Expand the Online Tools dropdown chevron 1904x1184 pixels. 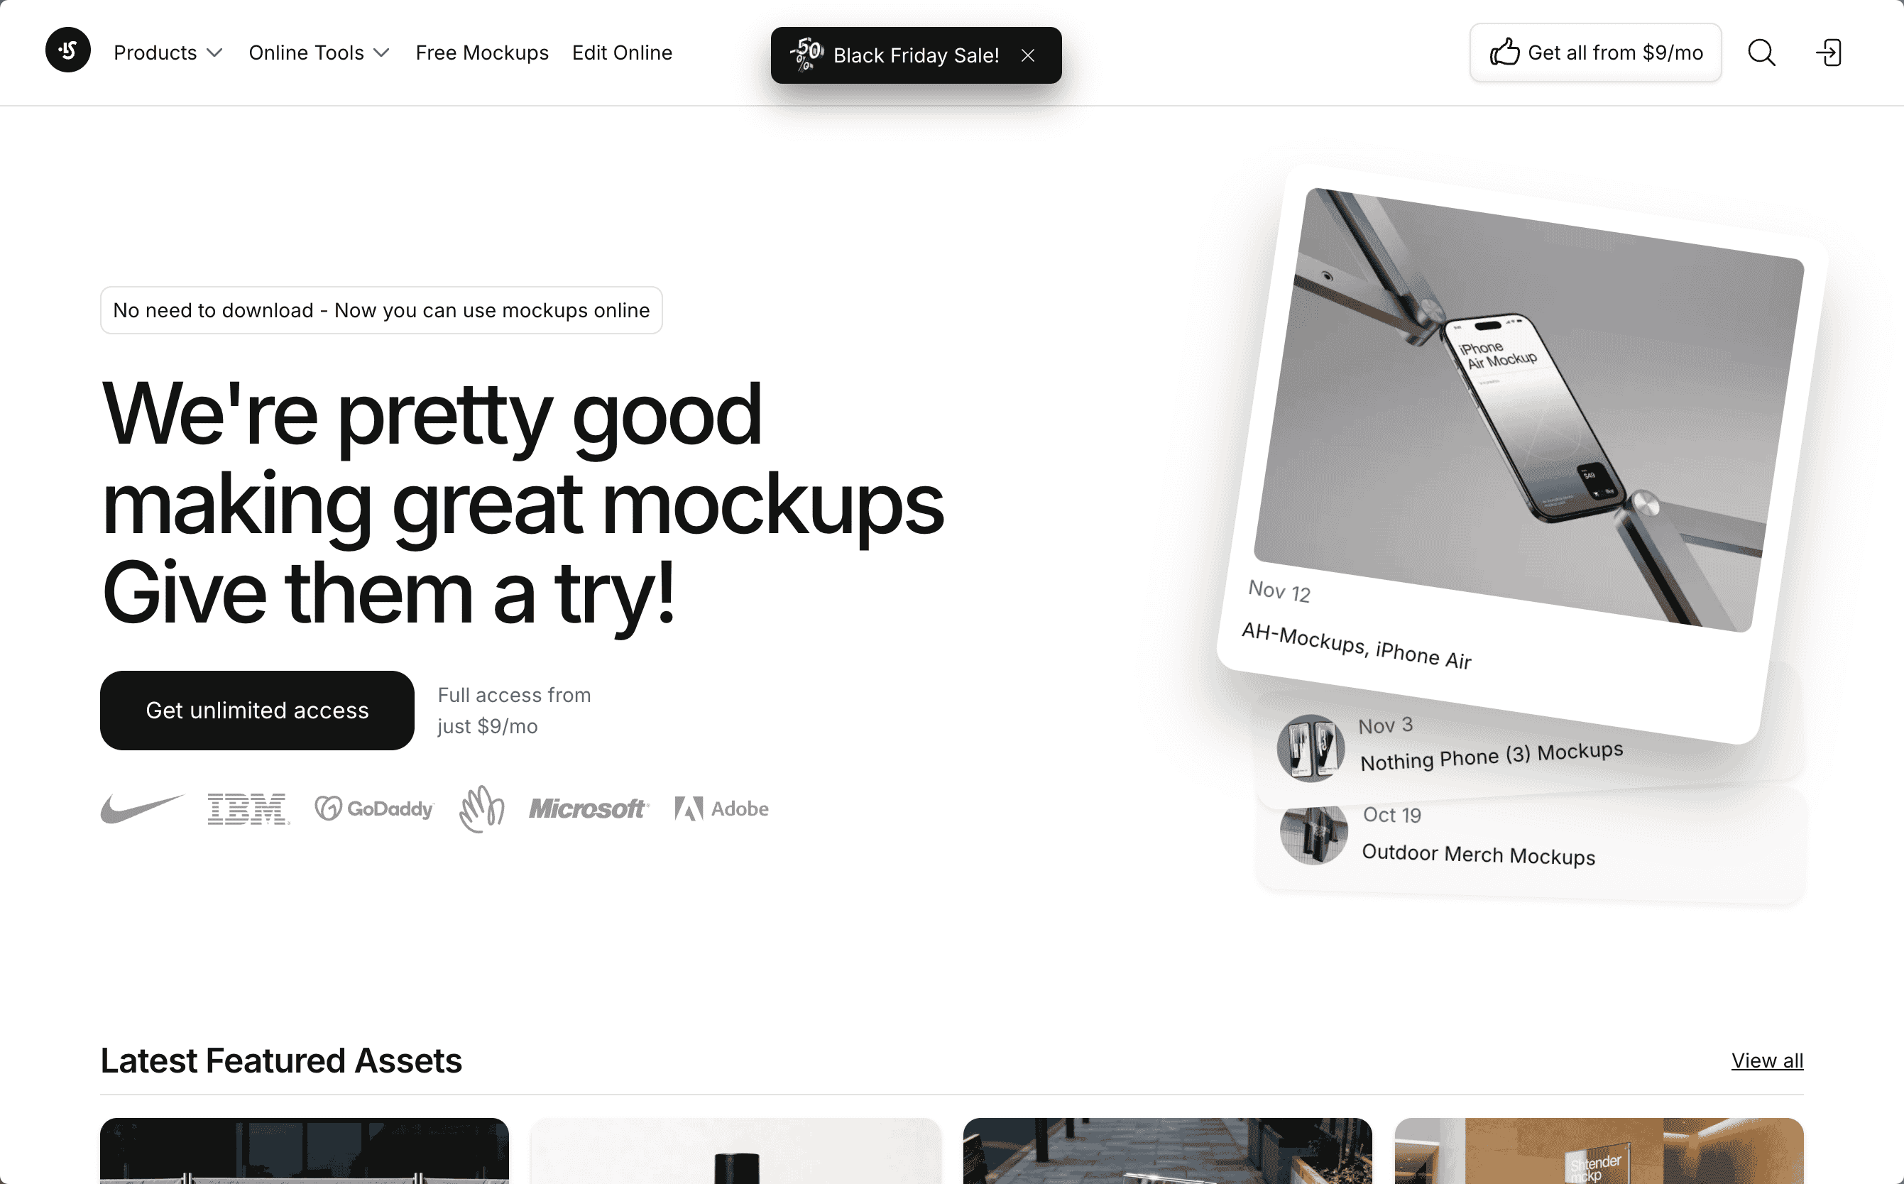381,53
